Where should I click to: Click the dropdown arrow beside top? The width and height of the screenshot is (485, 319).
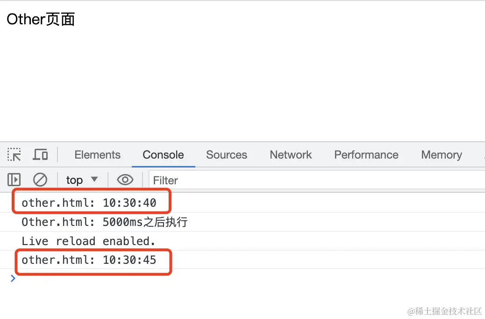coord(94,180)
